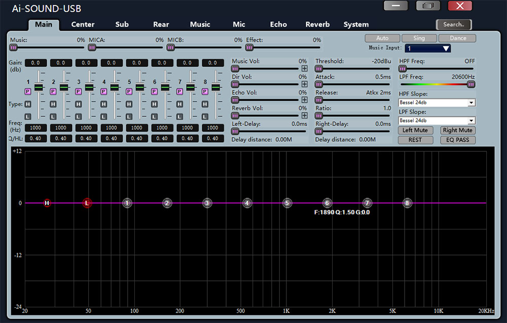Click band 1 gain fader
The image size is (507, 323).
click(x=39, y=87)
